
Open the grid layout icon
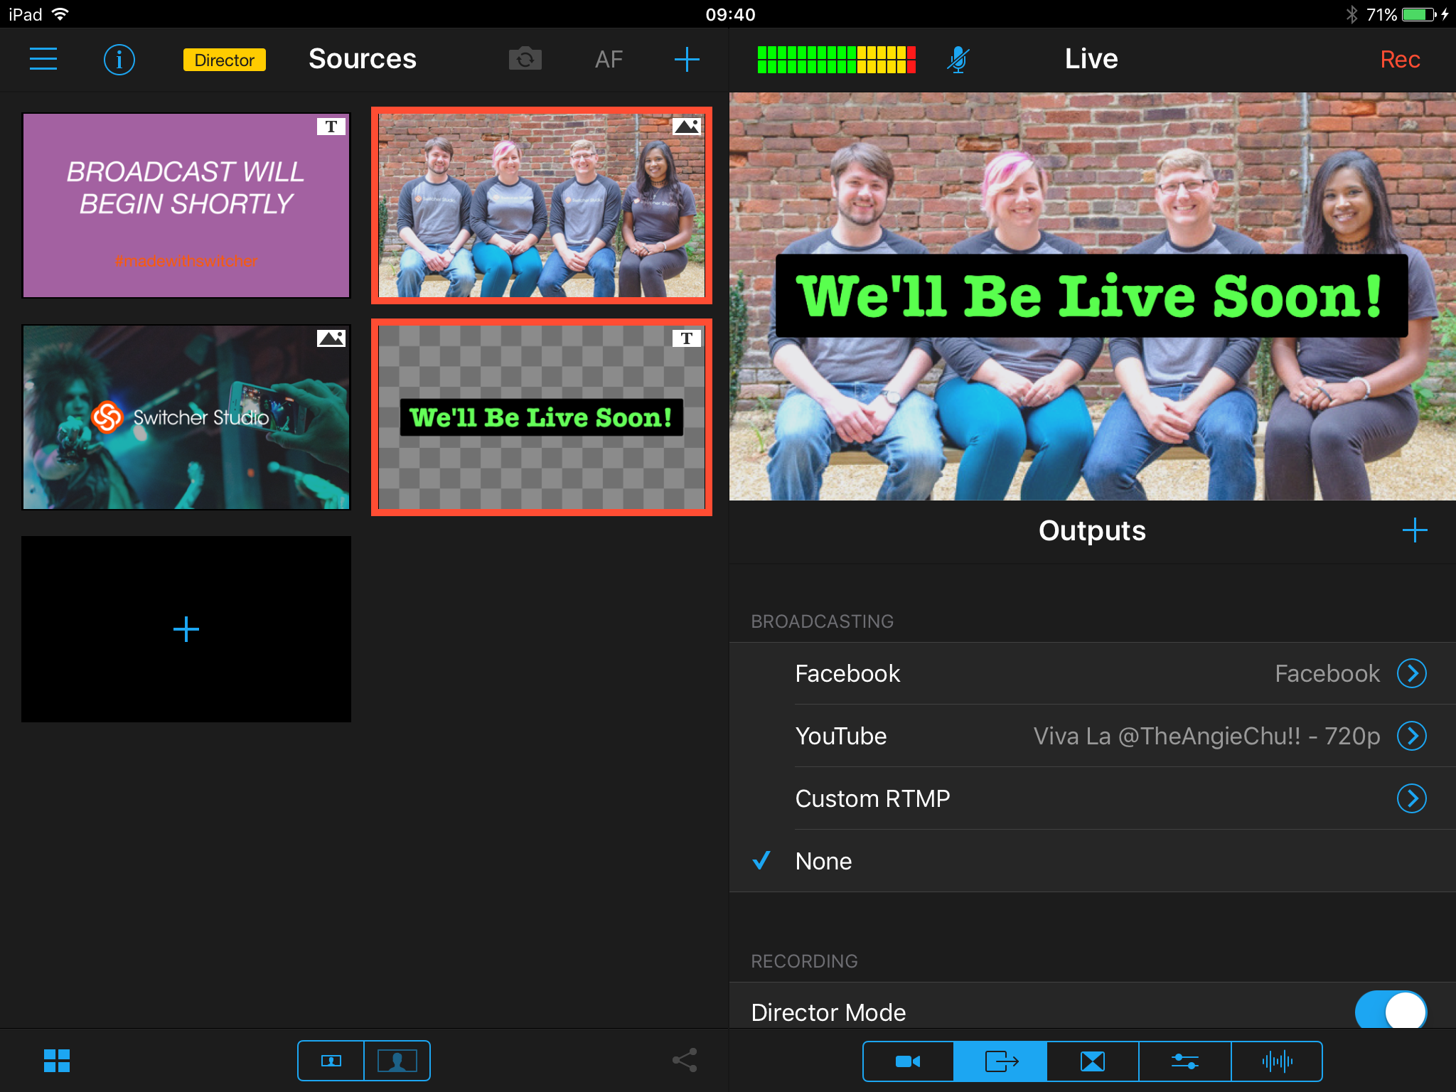[57, 1061]
